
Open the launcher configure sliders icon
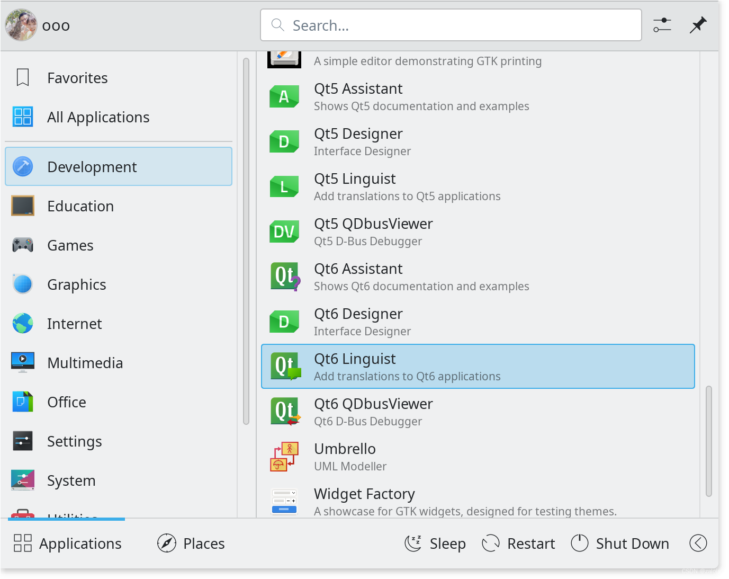(x=662, y=25)
